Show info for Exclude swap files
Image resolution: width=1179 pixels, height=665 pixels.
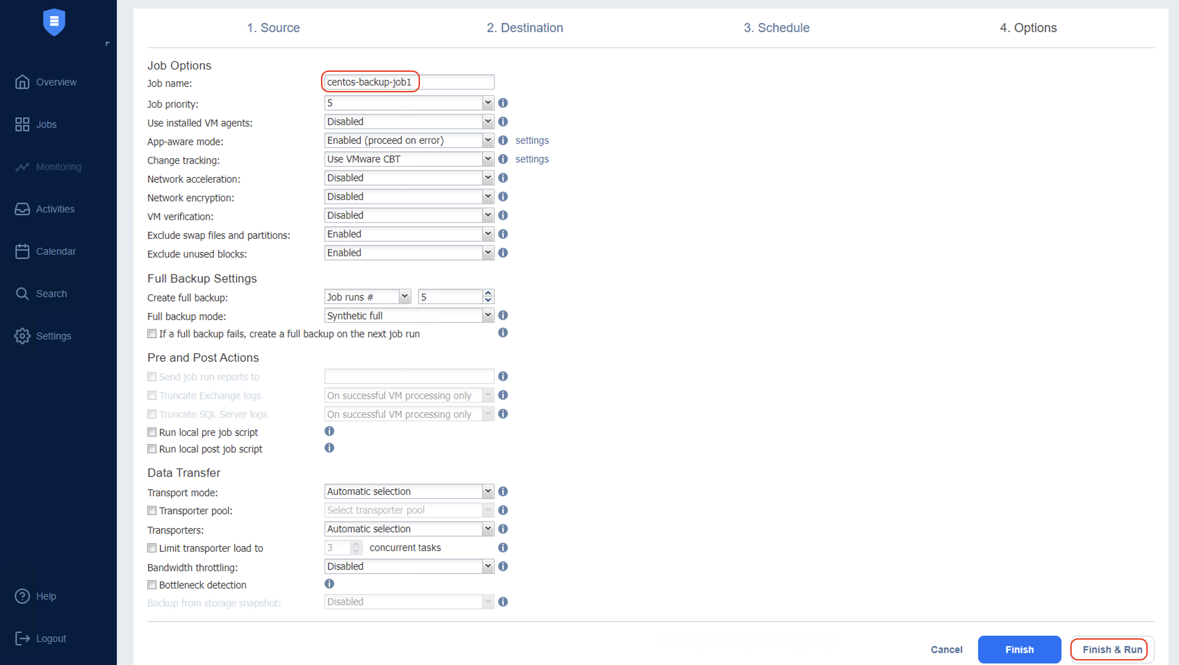503,234
